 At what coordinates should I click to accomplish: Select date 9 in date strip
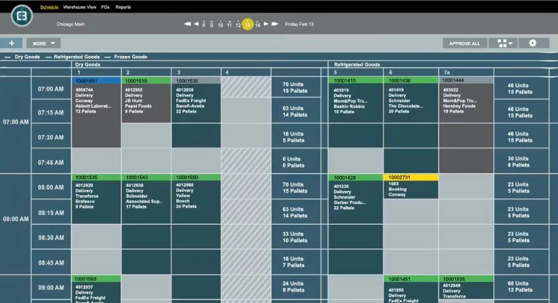click(211, 24)
